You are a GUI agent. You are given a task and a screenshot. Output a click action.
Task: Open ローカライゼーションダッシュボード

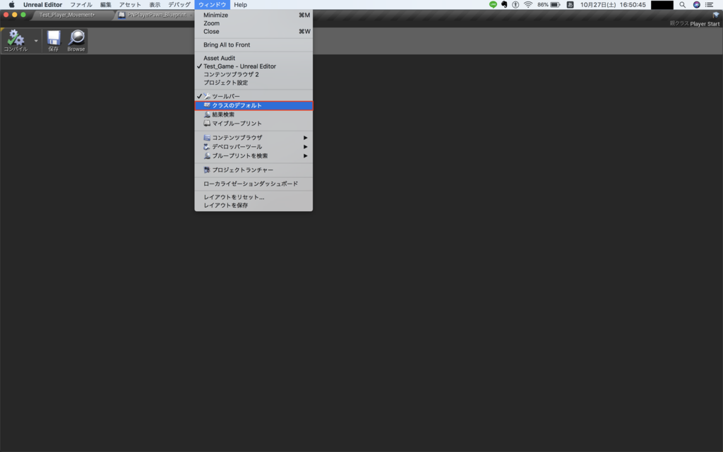(x=253, y=184)
